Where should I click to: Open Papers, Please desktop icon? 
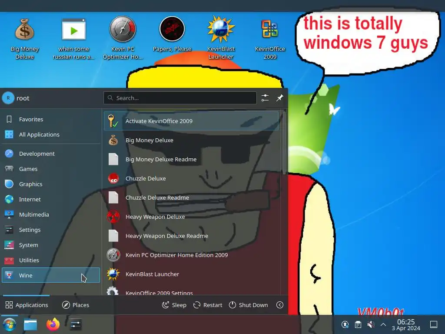point(172,34)
